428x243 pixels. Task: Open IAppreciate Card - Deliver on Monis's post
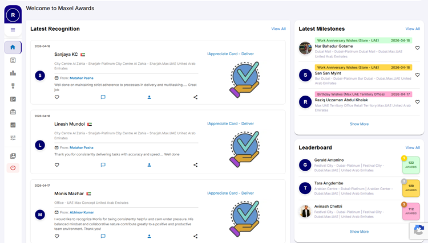[231, 193]
